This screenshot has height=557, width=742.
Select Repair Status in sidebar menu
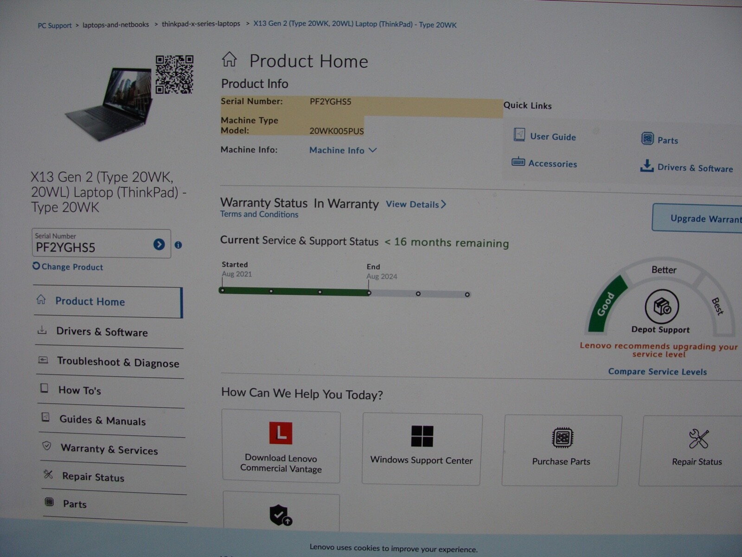(114, 478)
